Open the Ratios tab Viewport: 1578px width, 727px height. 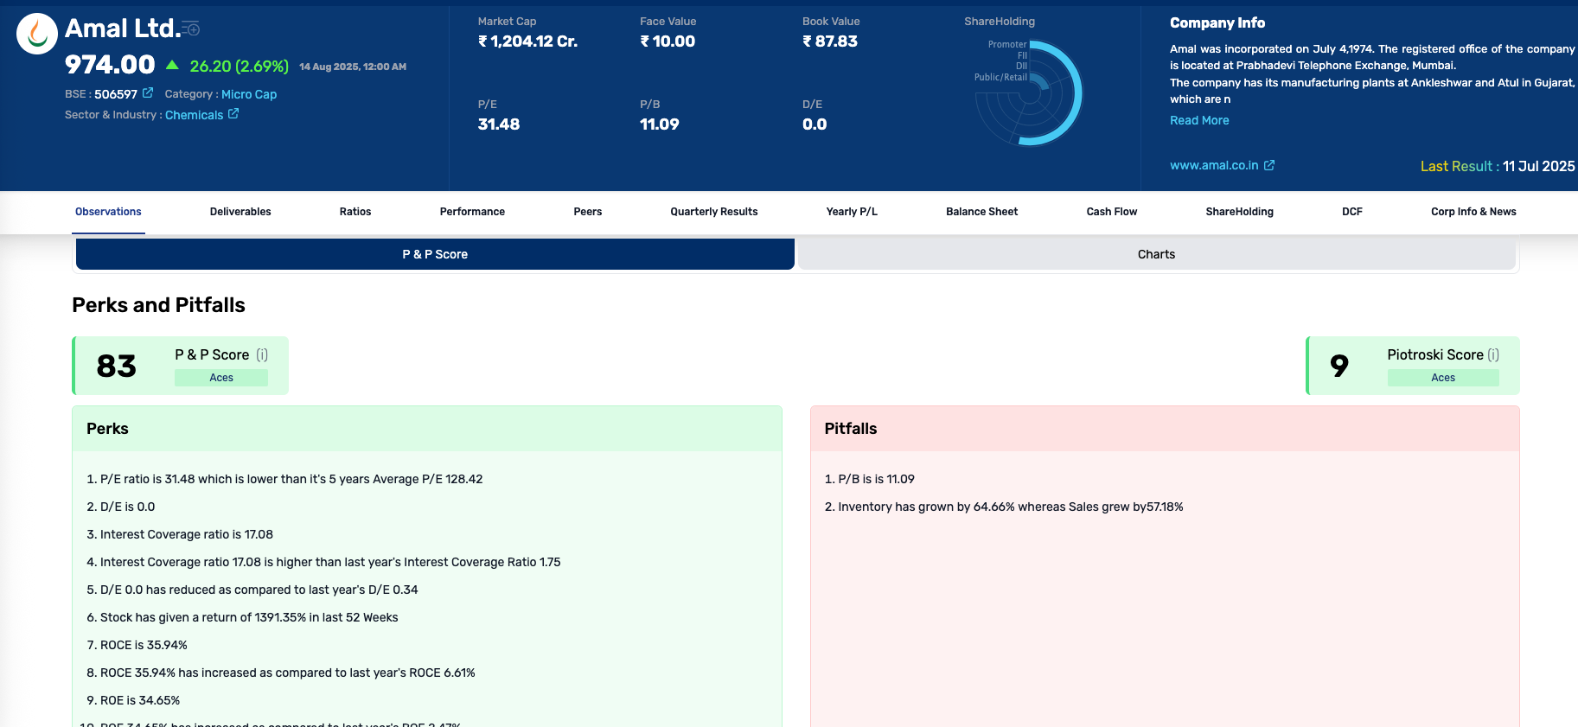(x=355, y=212)
